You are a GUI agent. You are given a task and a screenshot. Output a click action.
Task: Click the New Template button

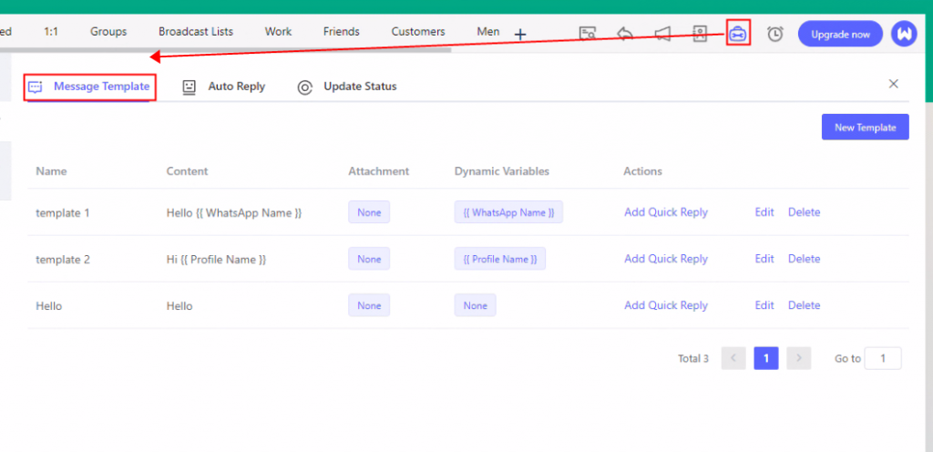pyautogui.click(x=865, y=128)
